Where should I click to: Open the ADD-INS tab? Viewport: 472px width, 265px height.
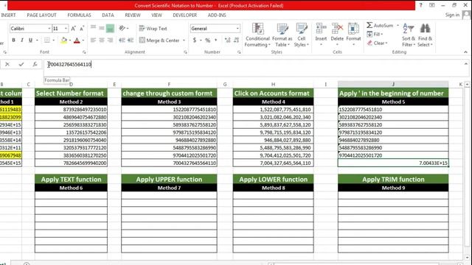point(217,15)
